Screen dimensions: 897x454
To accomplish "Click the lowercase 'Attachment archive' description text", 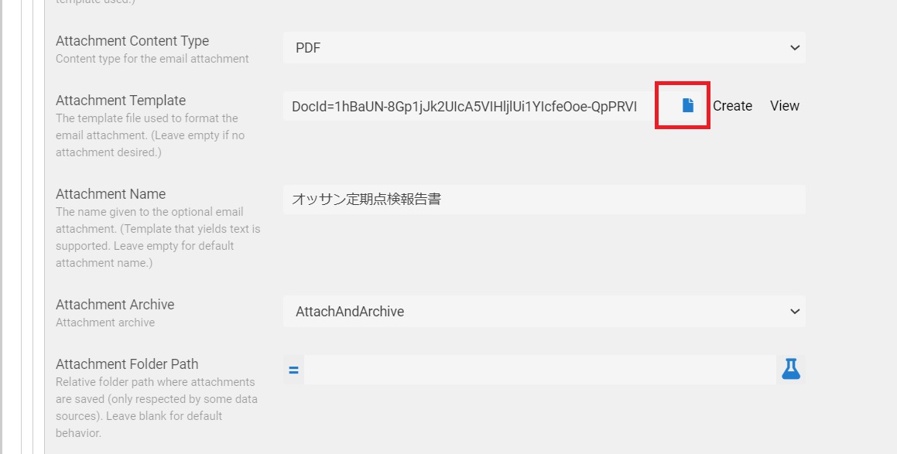I will pos(105,323).
